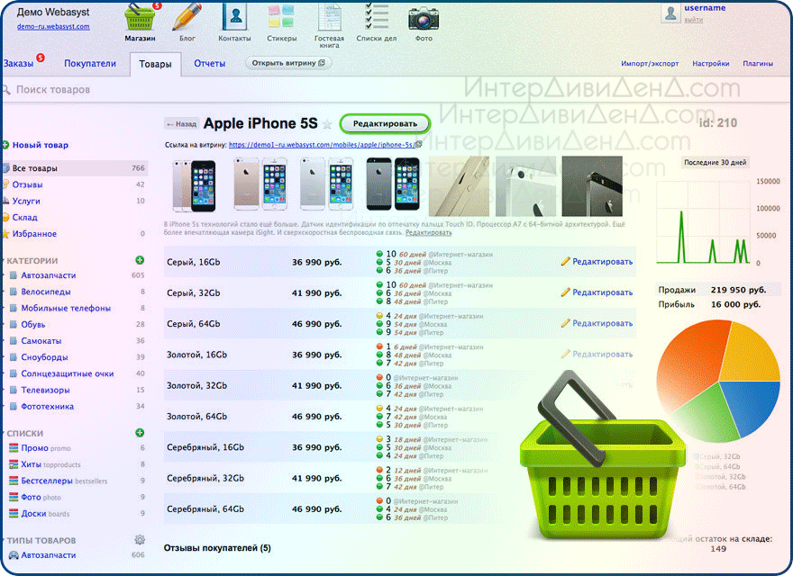Click the folder icon next to Автозапчасти category
This screenshot has height=576, width=793.
(14, 275)
